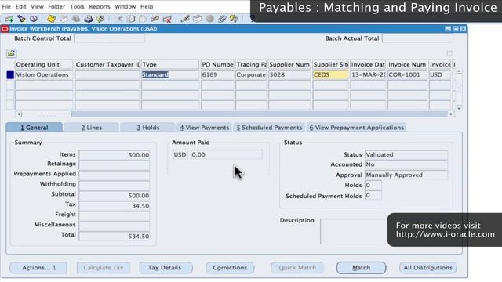Click the Folder Tools toolbar icon

point(234,19)
